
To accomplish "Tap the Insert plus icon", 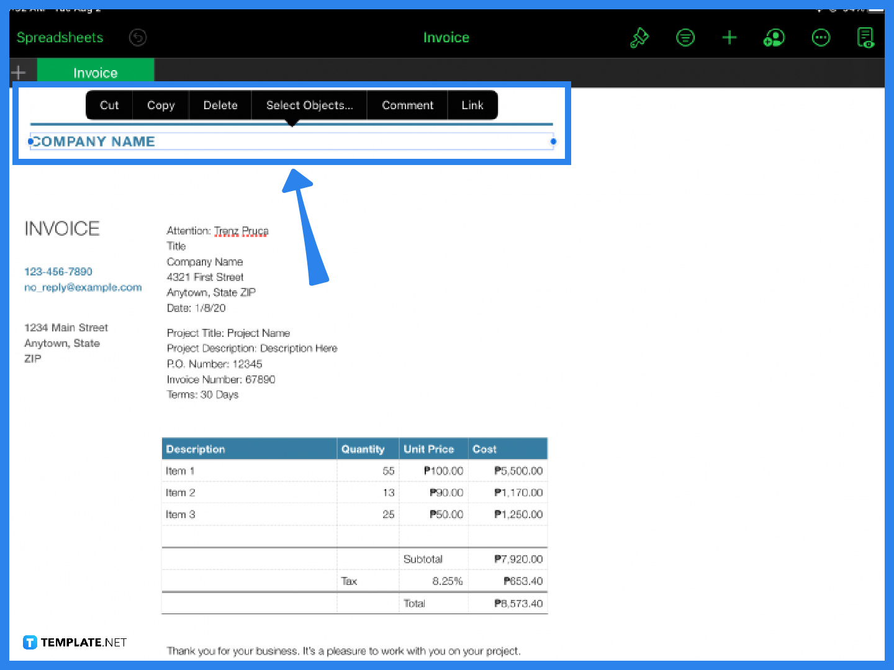I will click(729, 37).
